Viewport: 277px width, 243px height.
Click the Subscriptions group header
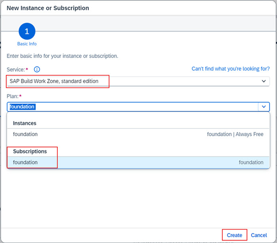coord(30,151)
